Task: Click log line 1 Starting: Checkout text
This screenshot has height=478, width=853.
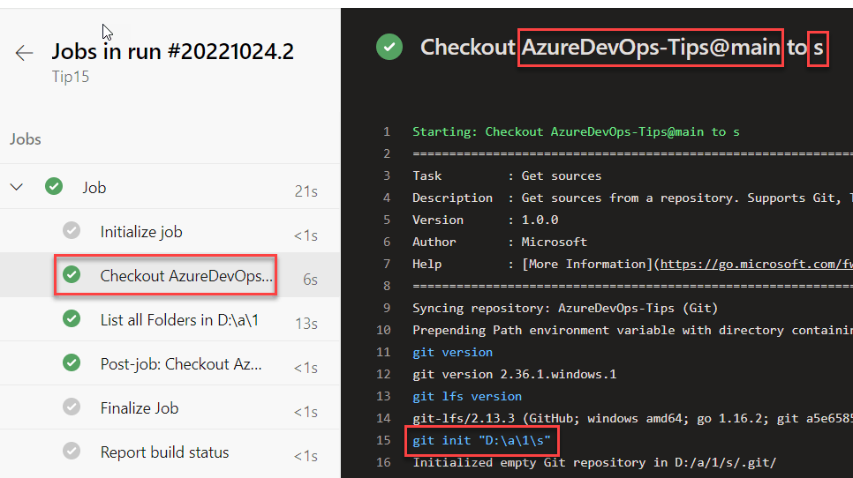Action: 576,131
